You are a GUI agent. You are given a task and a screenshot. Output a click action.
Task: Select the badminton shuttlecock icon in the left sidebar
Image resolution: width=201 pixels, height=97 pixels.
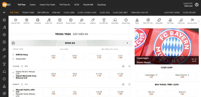4,49
